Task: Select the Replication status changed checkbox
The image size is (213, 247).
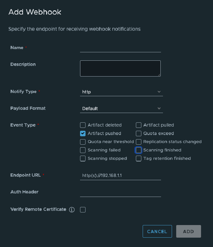Action: pyautogui.click(x=139, y=142)
